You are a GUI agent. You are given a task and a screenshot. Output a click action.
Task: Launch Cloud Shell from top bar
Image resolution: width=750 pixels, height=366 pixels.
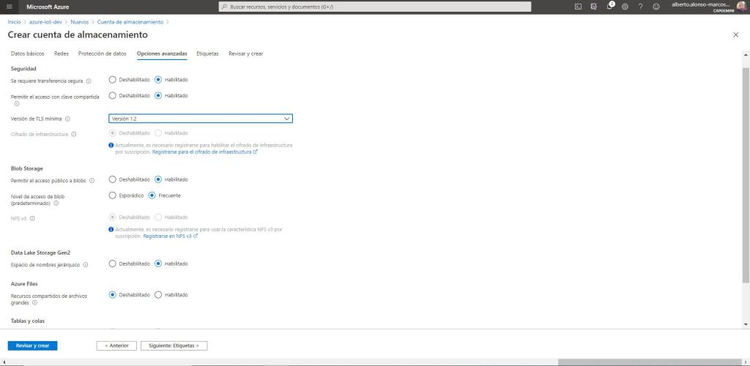pos(578,7)
